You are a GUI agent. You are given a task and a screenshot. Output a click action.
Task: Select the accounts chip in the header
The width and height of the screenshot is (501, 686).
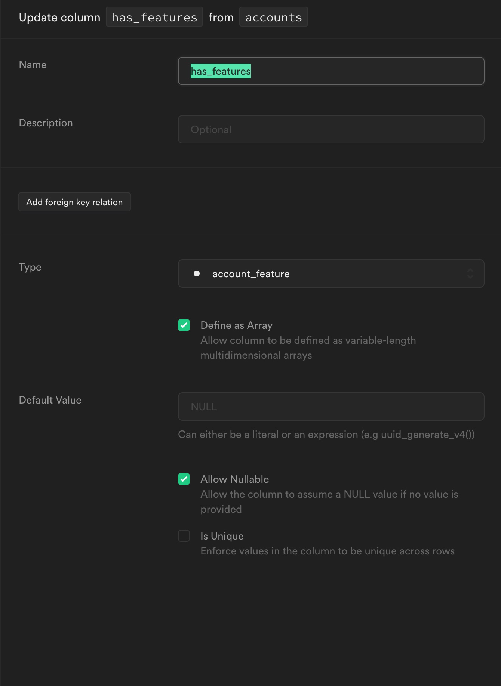pyautogui.click(x=273, y=16)
